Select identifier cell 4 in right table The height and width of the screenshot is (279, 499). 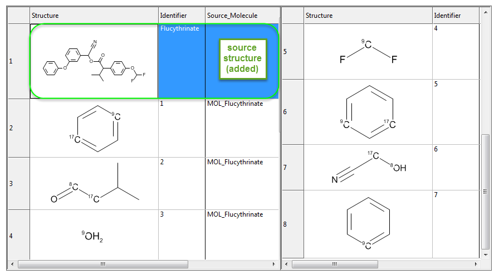tap(456, 52)
